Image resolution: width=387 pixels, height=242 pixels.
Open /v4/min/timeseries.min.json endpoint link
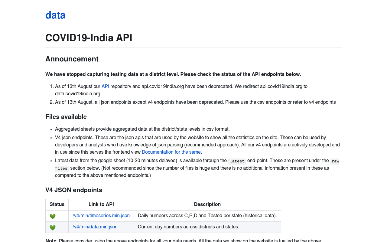pyautogui.click(x=101, y=216)
